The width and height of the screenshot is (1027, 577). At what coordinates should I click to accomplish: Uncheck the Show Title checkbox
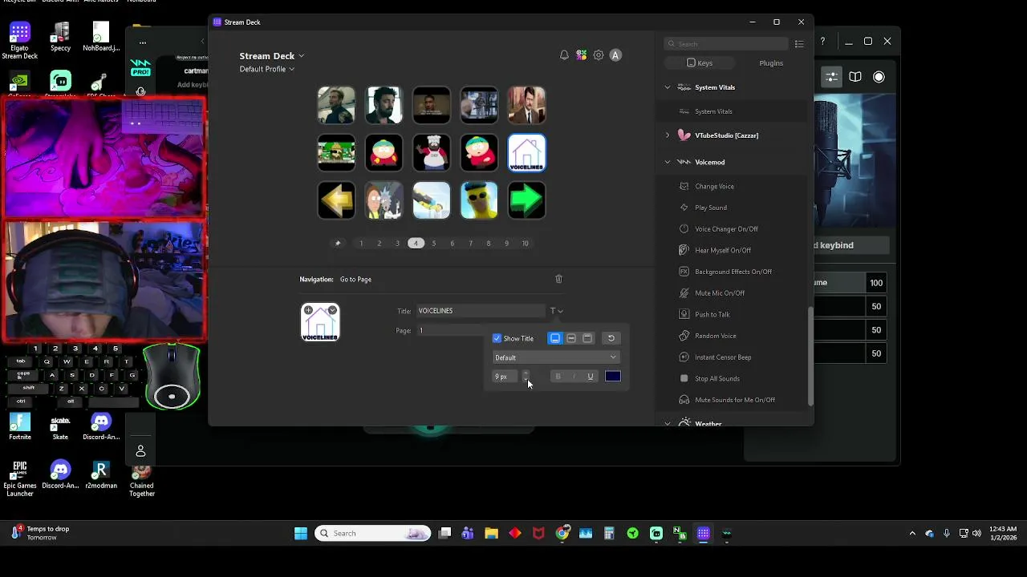pyautogui.click(x=497, y=338)
